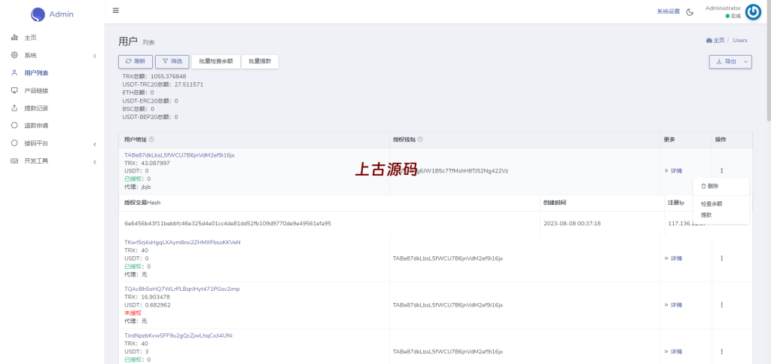Open actions menu for TKwt5rj4sHgqLXAym8no2ZHMXFbsoKKVeN row
The height and width of the screenshot is (364, 771).
[x=722, y=258]
